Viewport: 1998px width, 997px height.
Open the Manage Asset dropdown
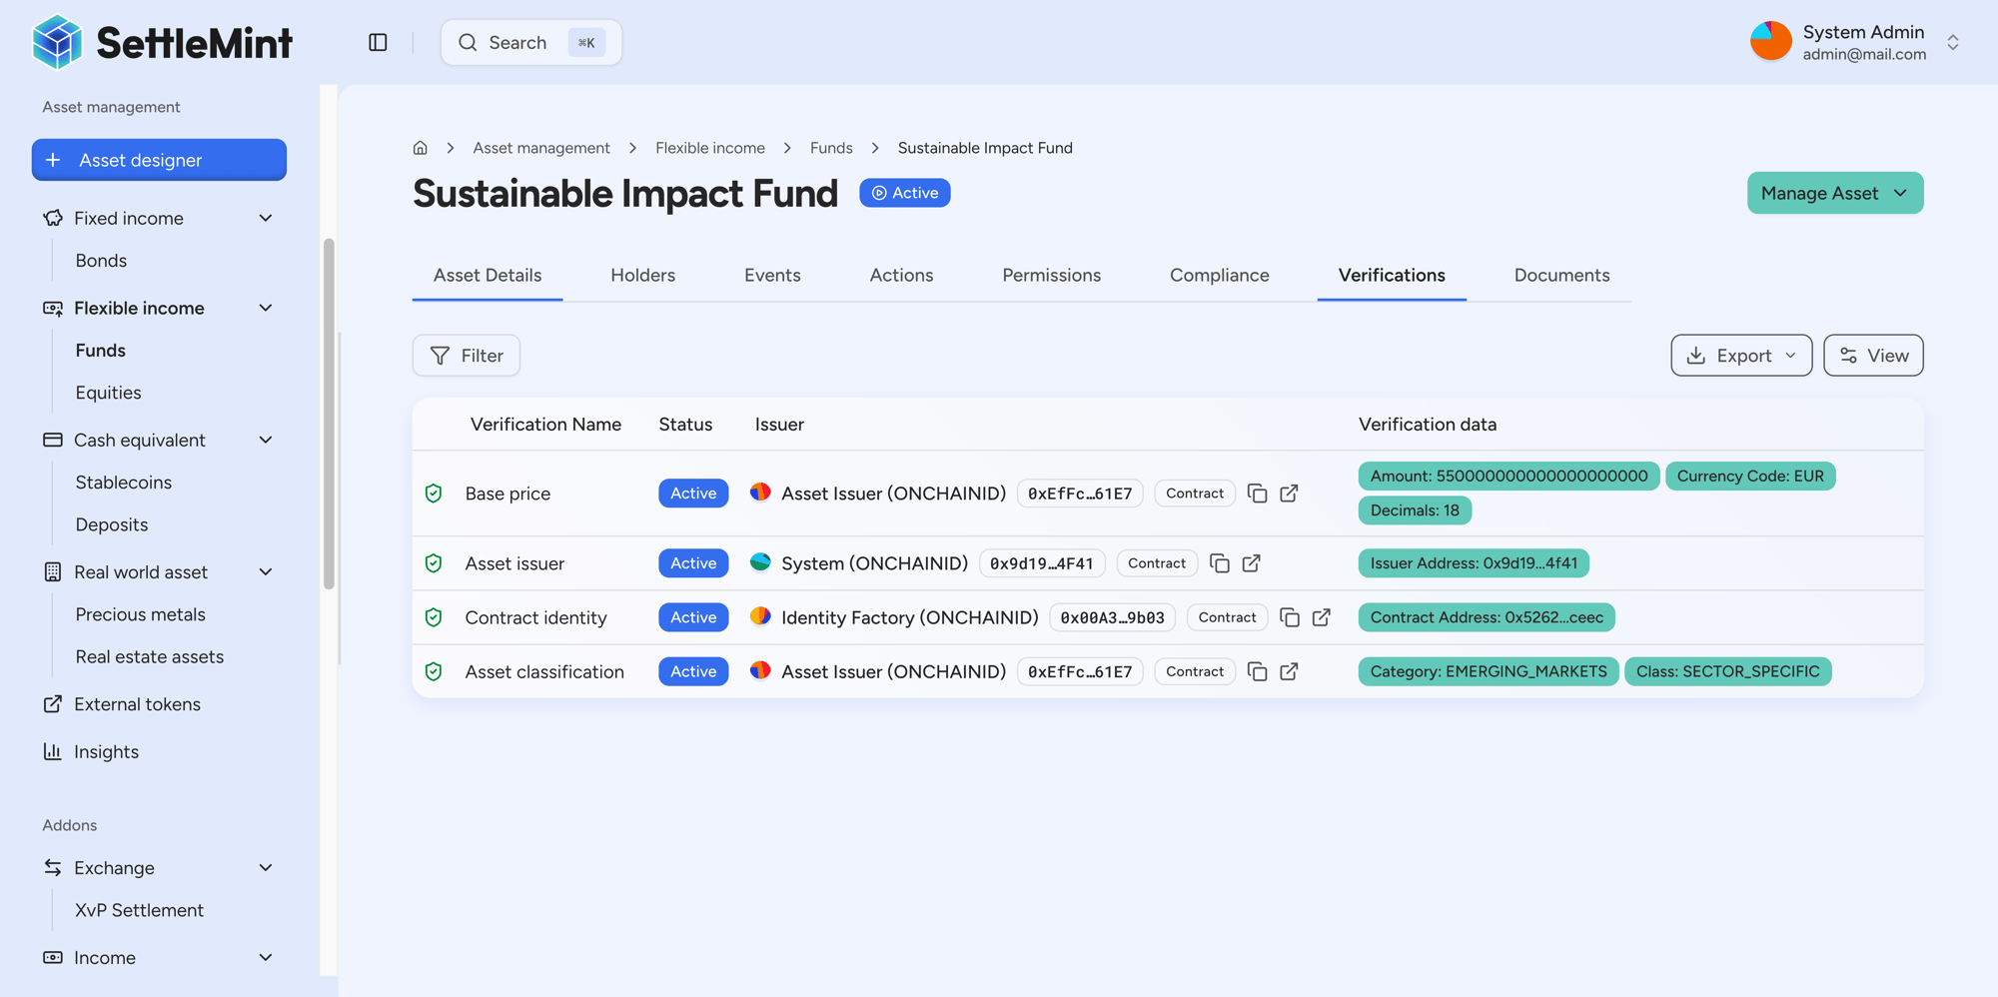1834,193
